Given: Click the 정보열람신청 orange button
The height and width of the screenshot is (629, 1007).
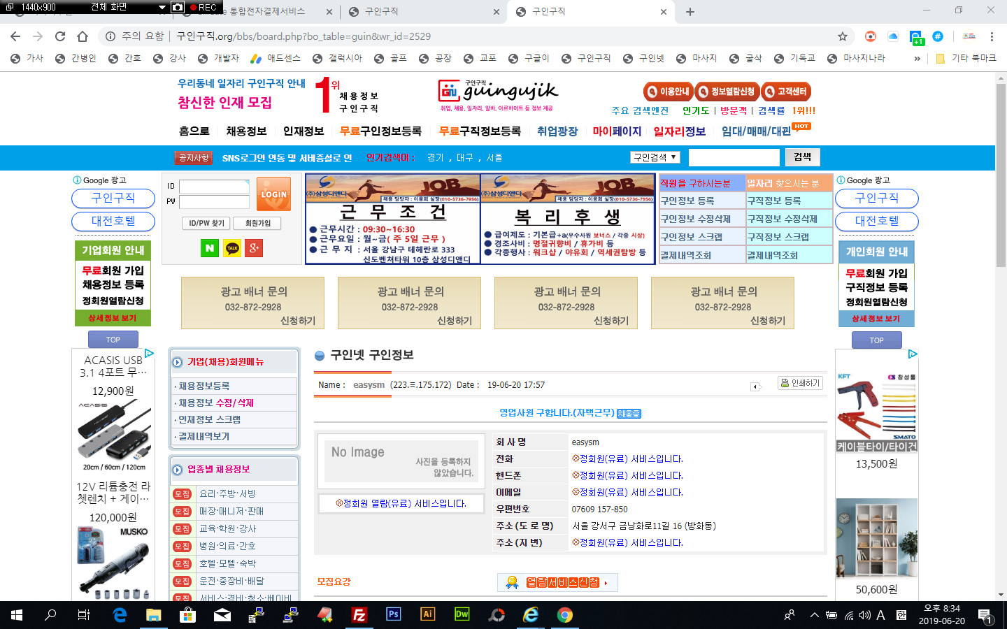Looking at the screenshot, I should 727,92.
